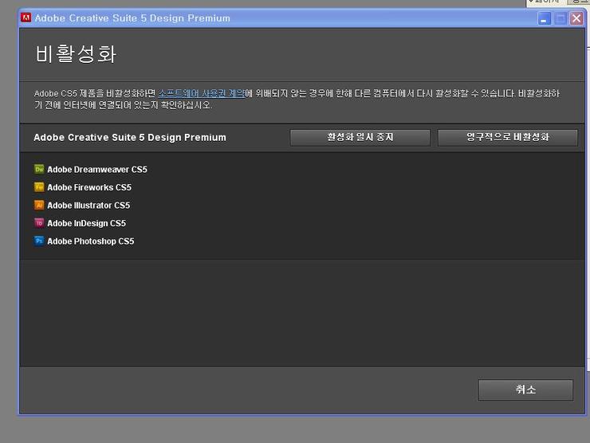Viewport: 590px width, 443px height.
Task: Open the 소프트웨어 사용권 계약 link
Action: (201, 93)
